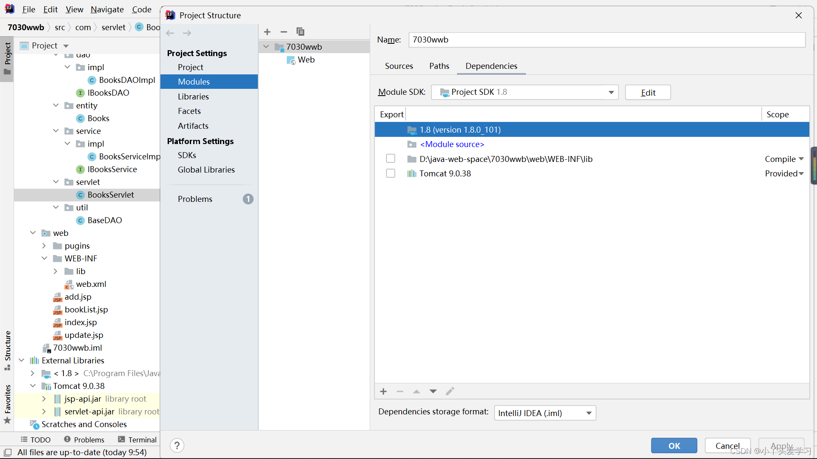Viewport: 817px width, 459px height.
Task: Click the Edit SDK button
Action: 648,92
